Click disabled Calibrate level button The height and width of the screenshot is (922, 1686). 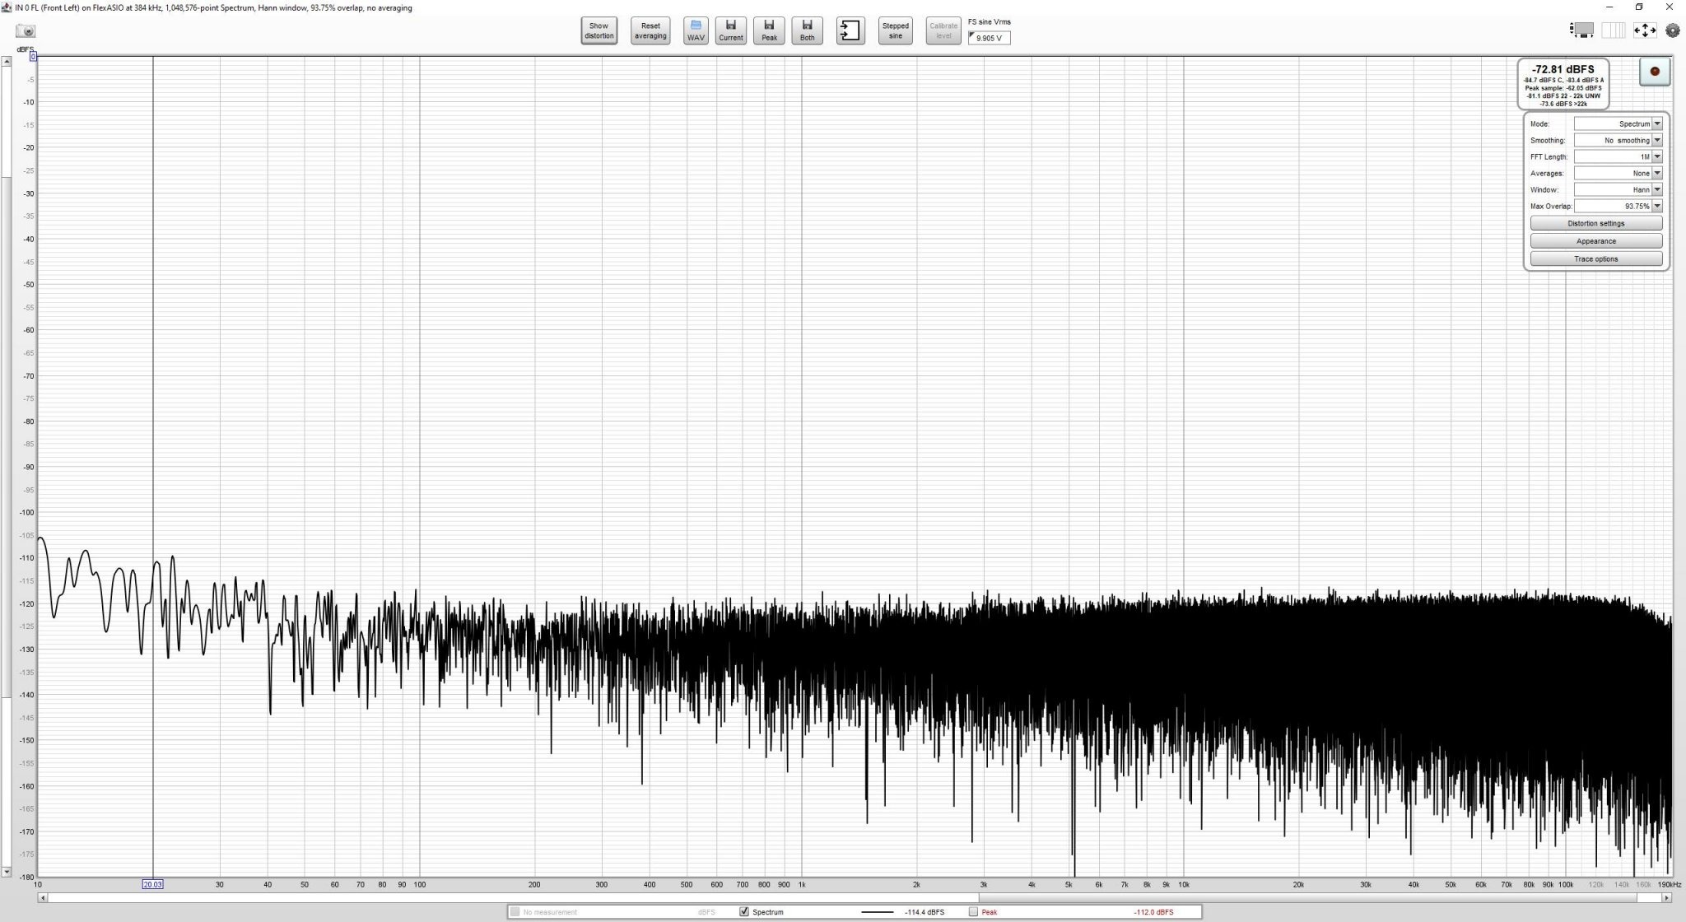coord(943,30)
